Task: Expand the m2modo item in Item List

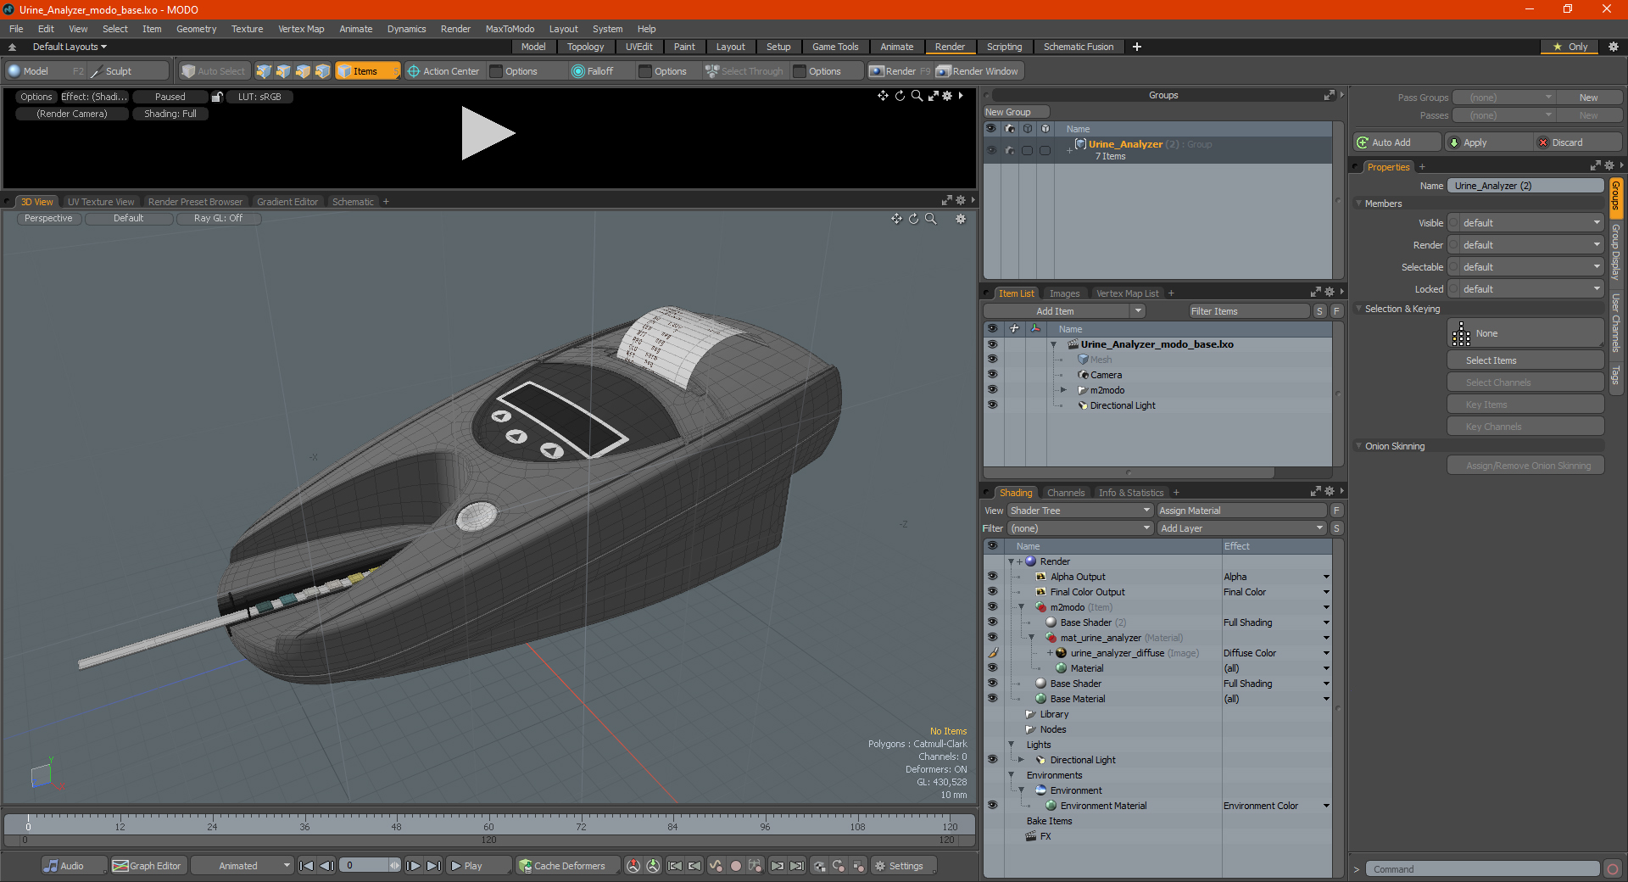Action: coord(1063,390)
